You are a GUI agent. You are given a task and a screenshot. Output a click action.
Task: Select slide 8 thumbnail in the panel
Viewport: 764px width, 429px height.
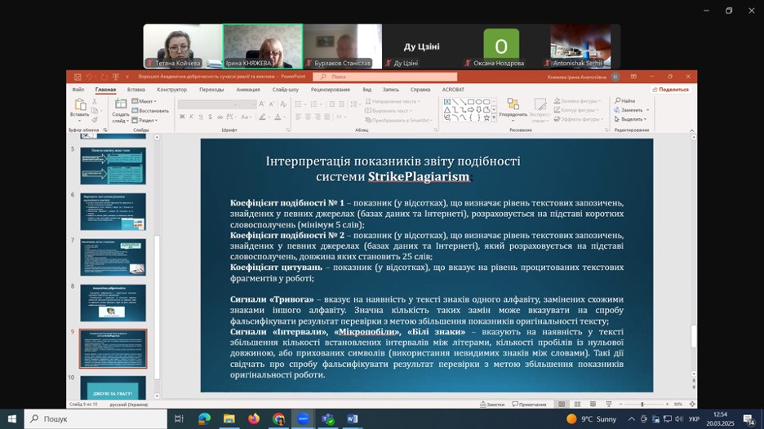113,303
